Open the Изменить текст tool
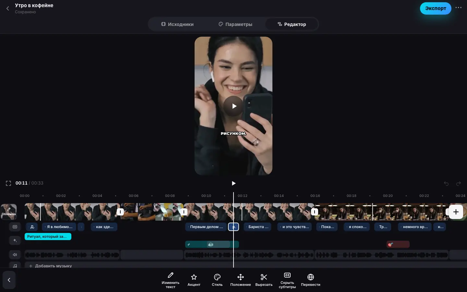Viewport: 467px width, 292px height. [170, 280]
